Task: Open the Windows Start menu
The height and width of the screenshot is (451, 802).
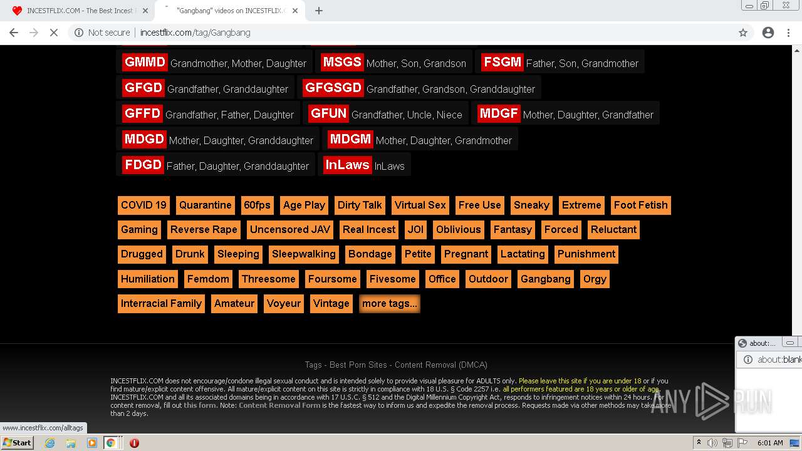Action: click(x=17, y=442)
